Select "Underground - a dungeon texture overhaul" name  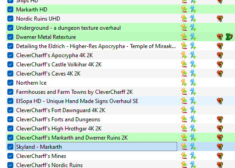pos(68,28)
